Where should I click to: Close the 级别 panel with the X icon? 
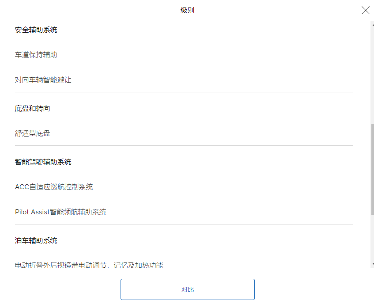pos(365,10)
